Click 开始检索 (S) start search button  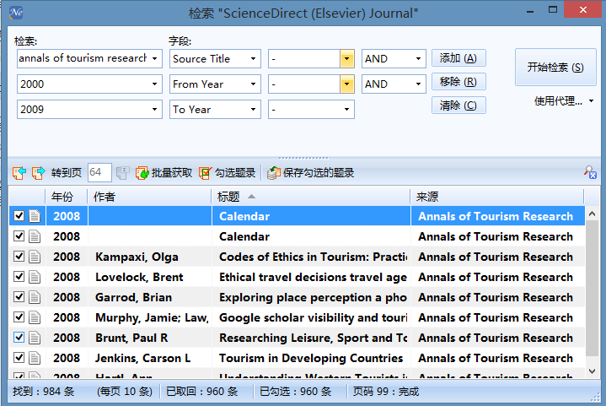click(555, 68)
